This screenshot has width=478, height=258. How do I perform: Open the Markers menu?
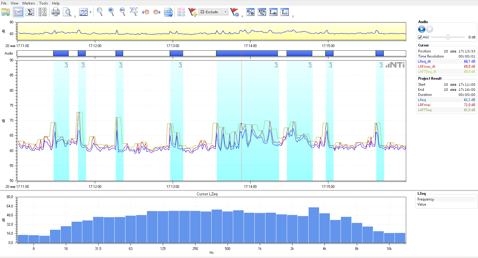(28, 3)
